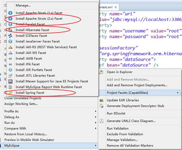The width and height of the screenshot is (182, 150).
Task: Click the Maven Support Facet icon
Action: (10, 81)
